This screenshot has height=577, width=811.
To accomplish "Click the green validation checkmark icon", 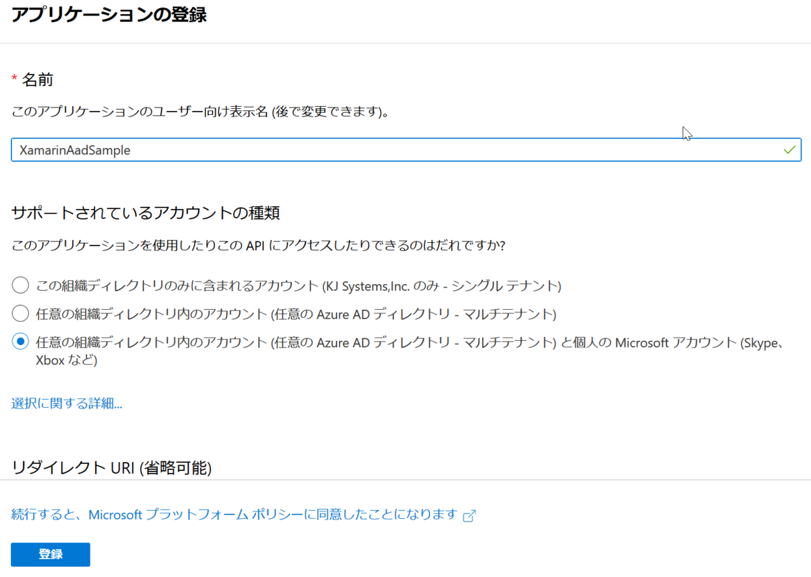I will pyautogui.click(x=789, y=149).
